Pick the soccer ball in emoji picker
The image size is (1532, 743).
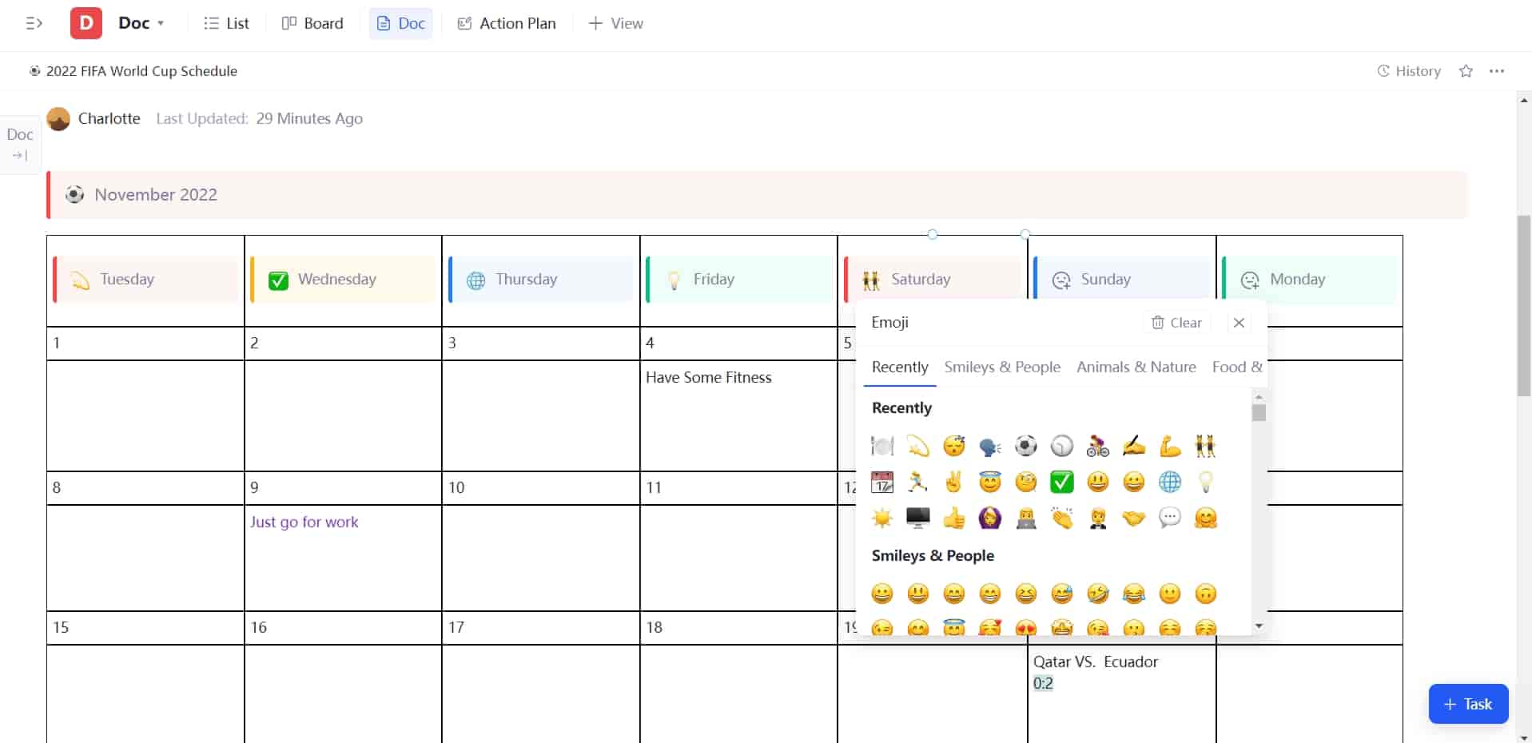pos(1026,445)
